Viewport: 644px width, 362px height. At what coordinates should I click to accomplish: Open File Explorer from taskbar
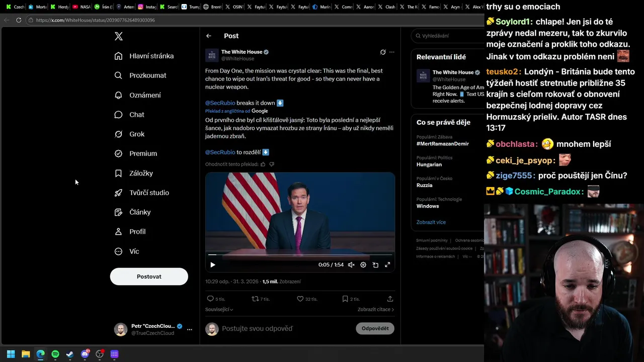point(26,354)
